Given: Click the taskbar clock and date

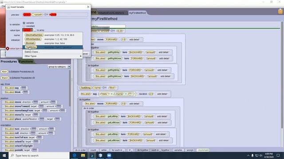Looking at the screenshot, I should click(268, 155).
